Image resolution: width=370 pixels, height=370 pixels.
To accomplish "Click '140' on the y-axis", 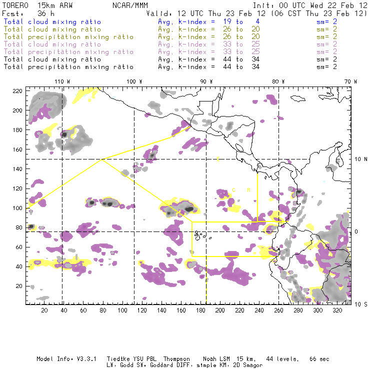I will pyautogui.click(x=17, y=169).
